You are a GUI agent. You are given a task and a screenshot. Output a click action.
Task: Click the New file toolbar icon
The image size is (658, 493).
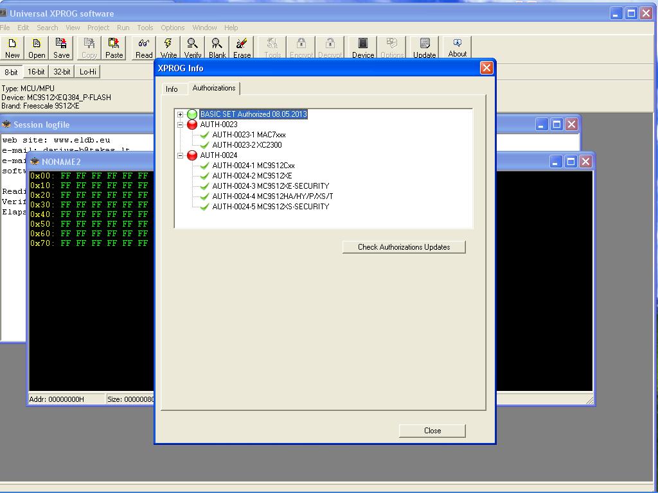coord(12,48)
